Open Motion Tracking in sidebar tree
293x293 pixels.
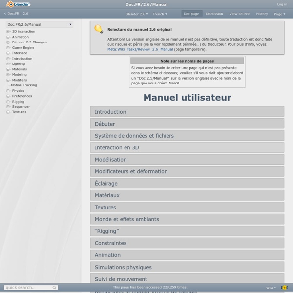24,85
